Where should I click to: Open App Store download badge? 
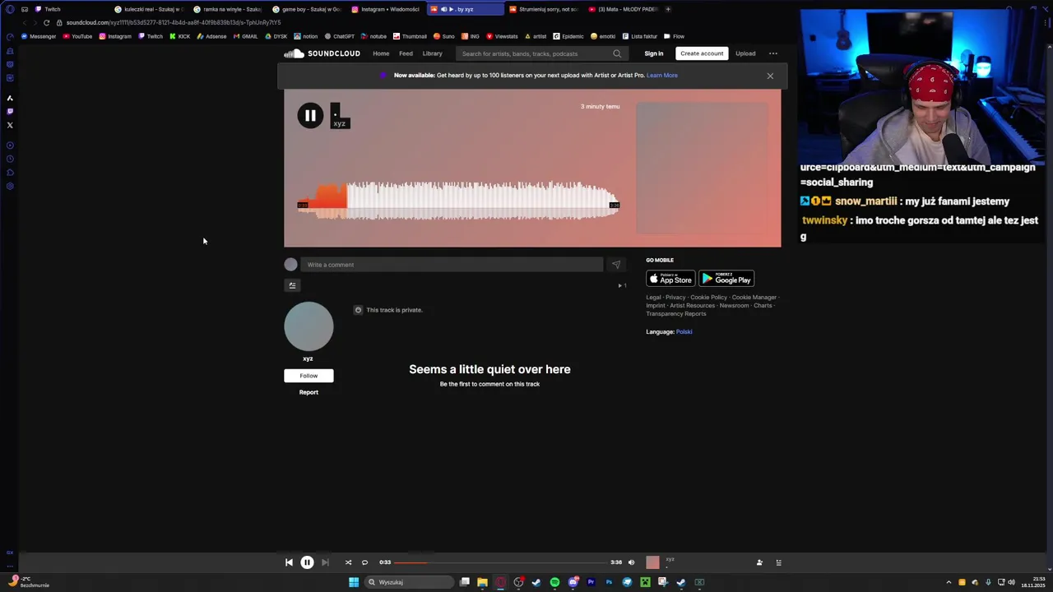coord(670,279)
